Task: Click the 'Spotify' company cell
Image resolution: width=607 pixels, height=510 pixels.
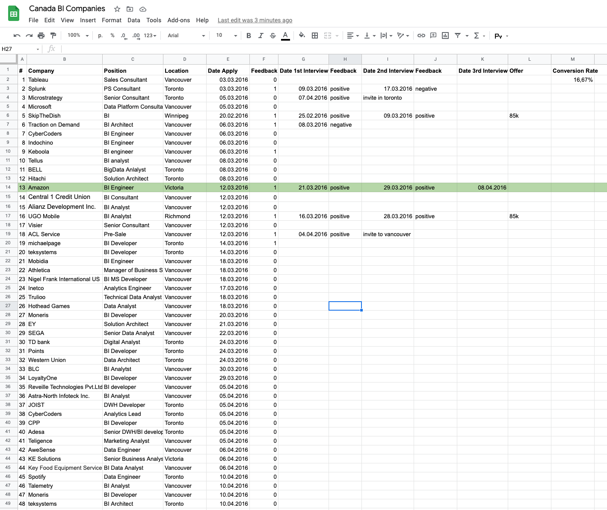Action: pyautogui.click(x=65, y=477)
